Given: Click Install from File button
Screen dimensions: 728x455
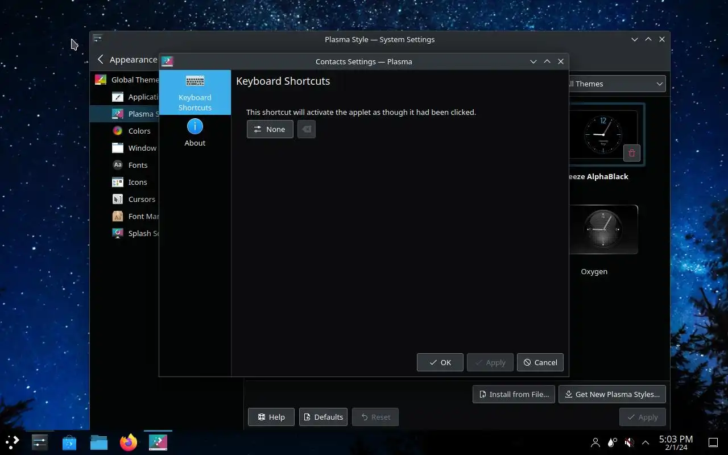Looking at the screenshot, I should pos(514,394).
